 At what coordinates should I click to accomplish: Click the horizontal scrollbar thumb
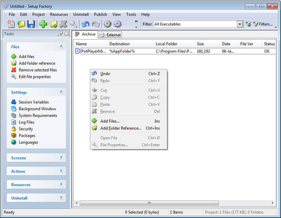(x=149, y=203)
